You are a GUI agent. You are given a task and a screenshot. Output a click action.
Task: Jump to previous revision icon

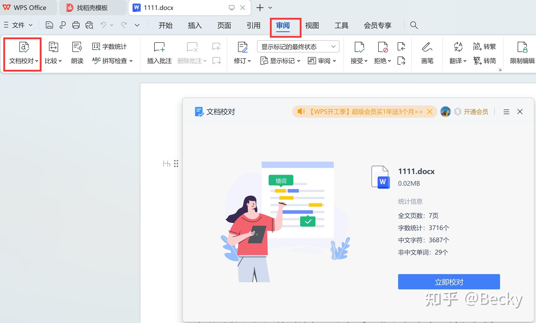[401, 47]
